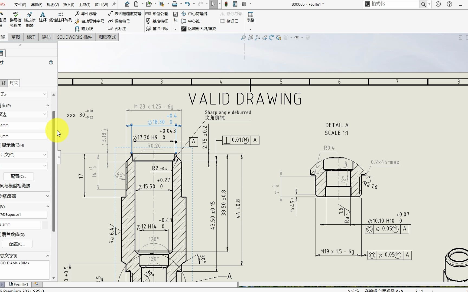This screenshot has width=468, height=292.
Task: Toggle the Show parentheses checkbox
Action: (x=1, y=145)
